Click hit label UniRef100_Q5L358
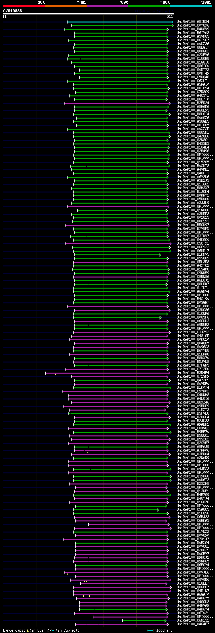The image size is (215, 633). (x=193, y=262)
